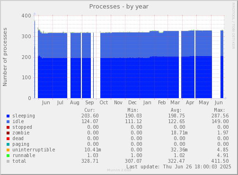Viewport: 238px width, 175px height.
Task: Click zombie average value 18.71m
Action: tap(179, 133)
